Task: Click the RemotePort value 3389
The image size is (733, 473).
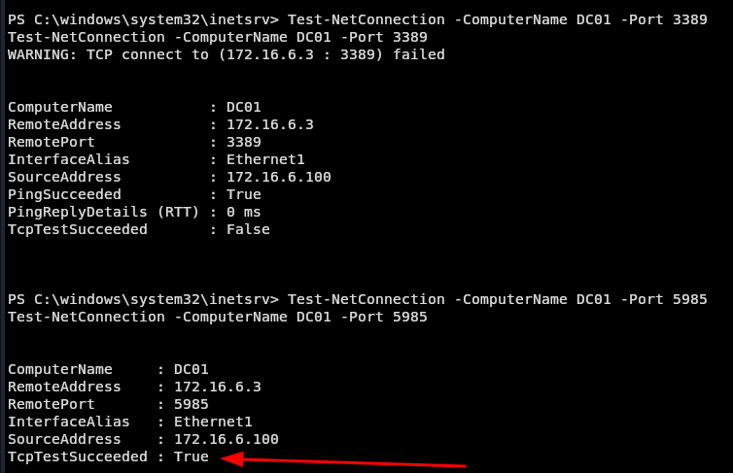Action: pos(244,142)
